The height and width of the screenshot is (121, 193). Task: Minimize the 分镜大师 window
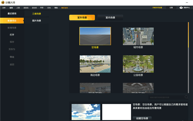tap(187, 3)
